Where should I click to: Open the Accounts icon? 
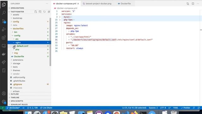point(4,93)
